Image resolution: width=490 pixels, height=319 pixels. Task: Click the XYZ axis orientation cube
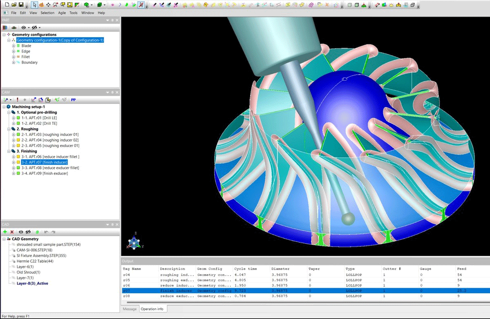tap(134, 243)
